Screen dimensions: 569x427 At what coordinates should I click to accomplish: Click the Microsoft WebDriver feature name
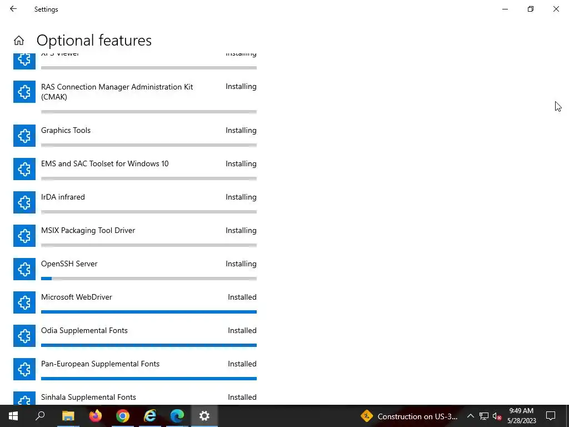click(77, 297)
